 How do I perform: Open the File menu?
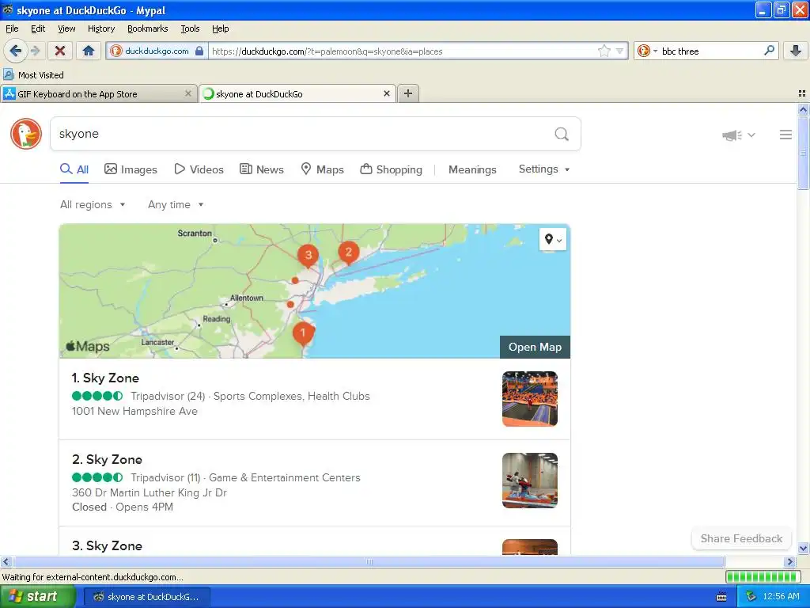point(12,28)
